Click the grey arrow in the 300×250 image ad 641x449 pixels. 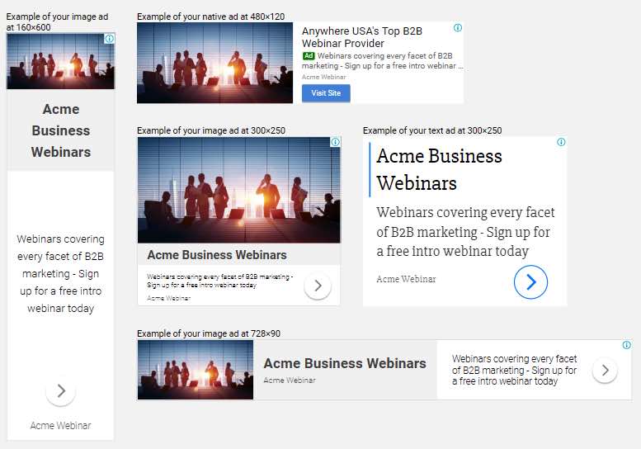[318, 286]
